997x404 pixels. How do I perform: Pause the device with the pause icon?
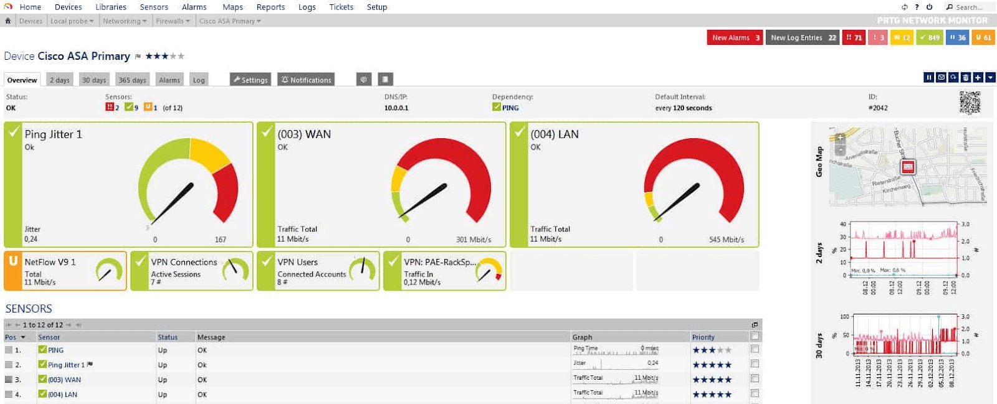[x=928, y=77]
